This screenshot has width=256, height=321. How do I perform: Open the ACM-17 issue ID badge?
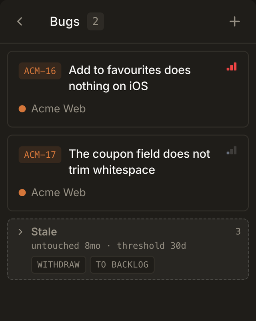coord(40,154)
